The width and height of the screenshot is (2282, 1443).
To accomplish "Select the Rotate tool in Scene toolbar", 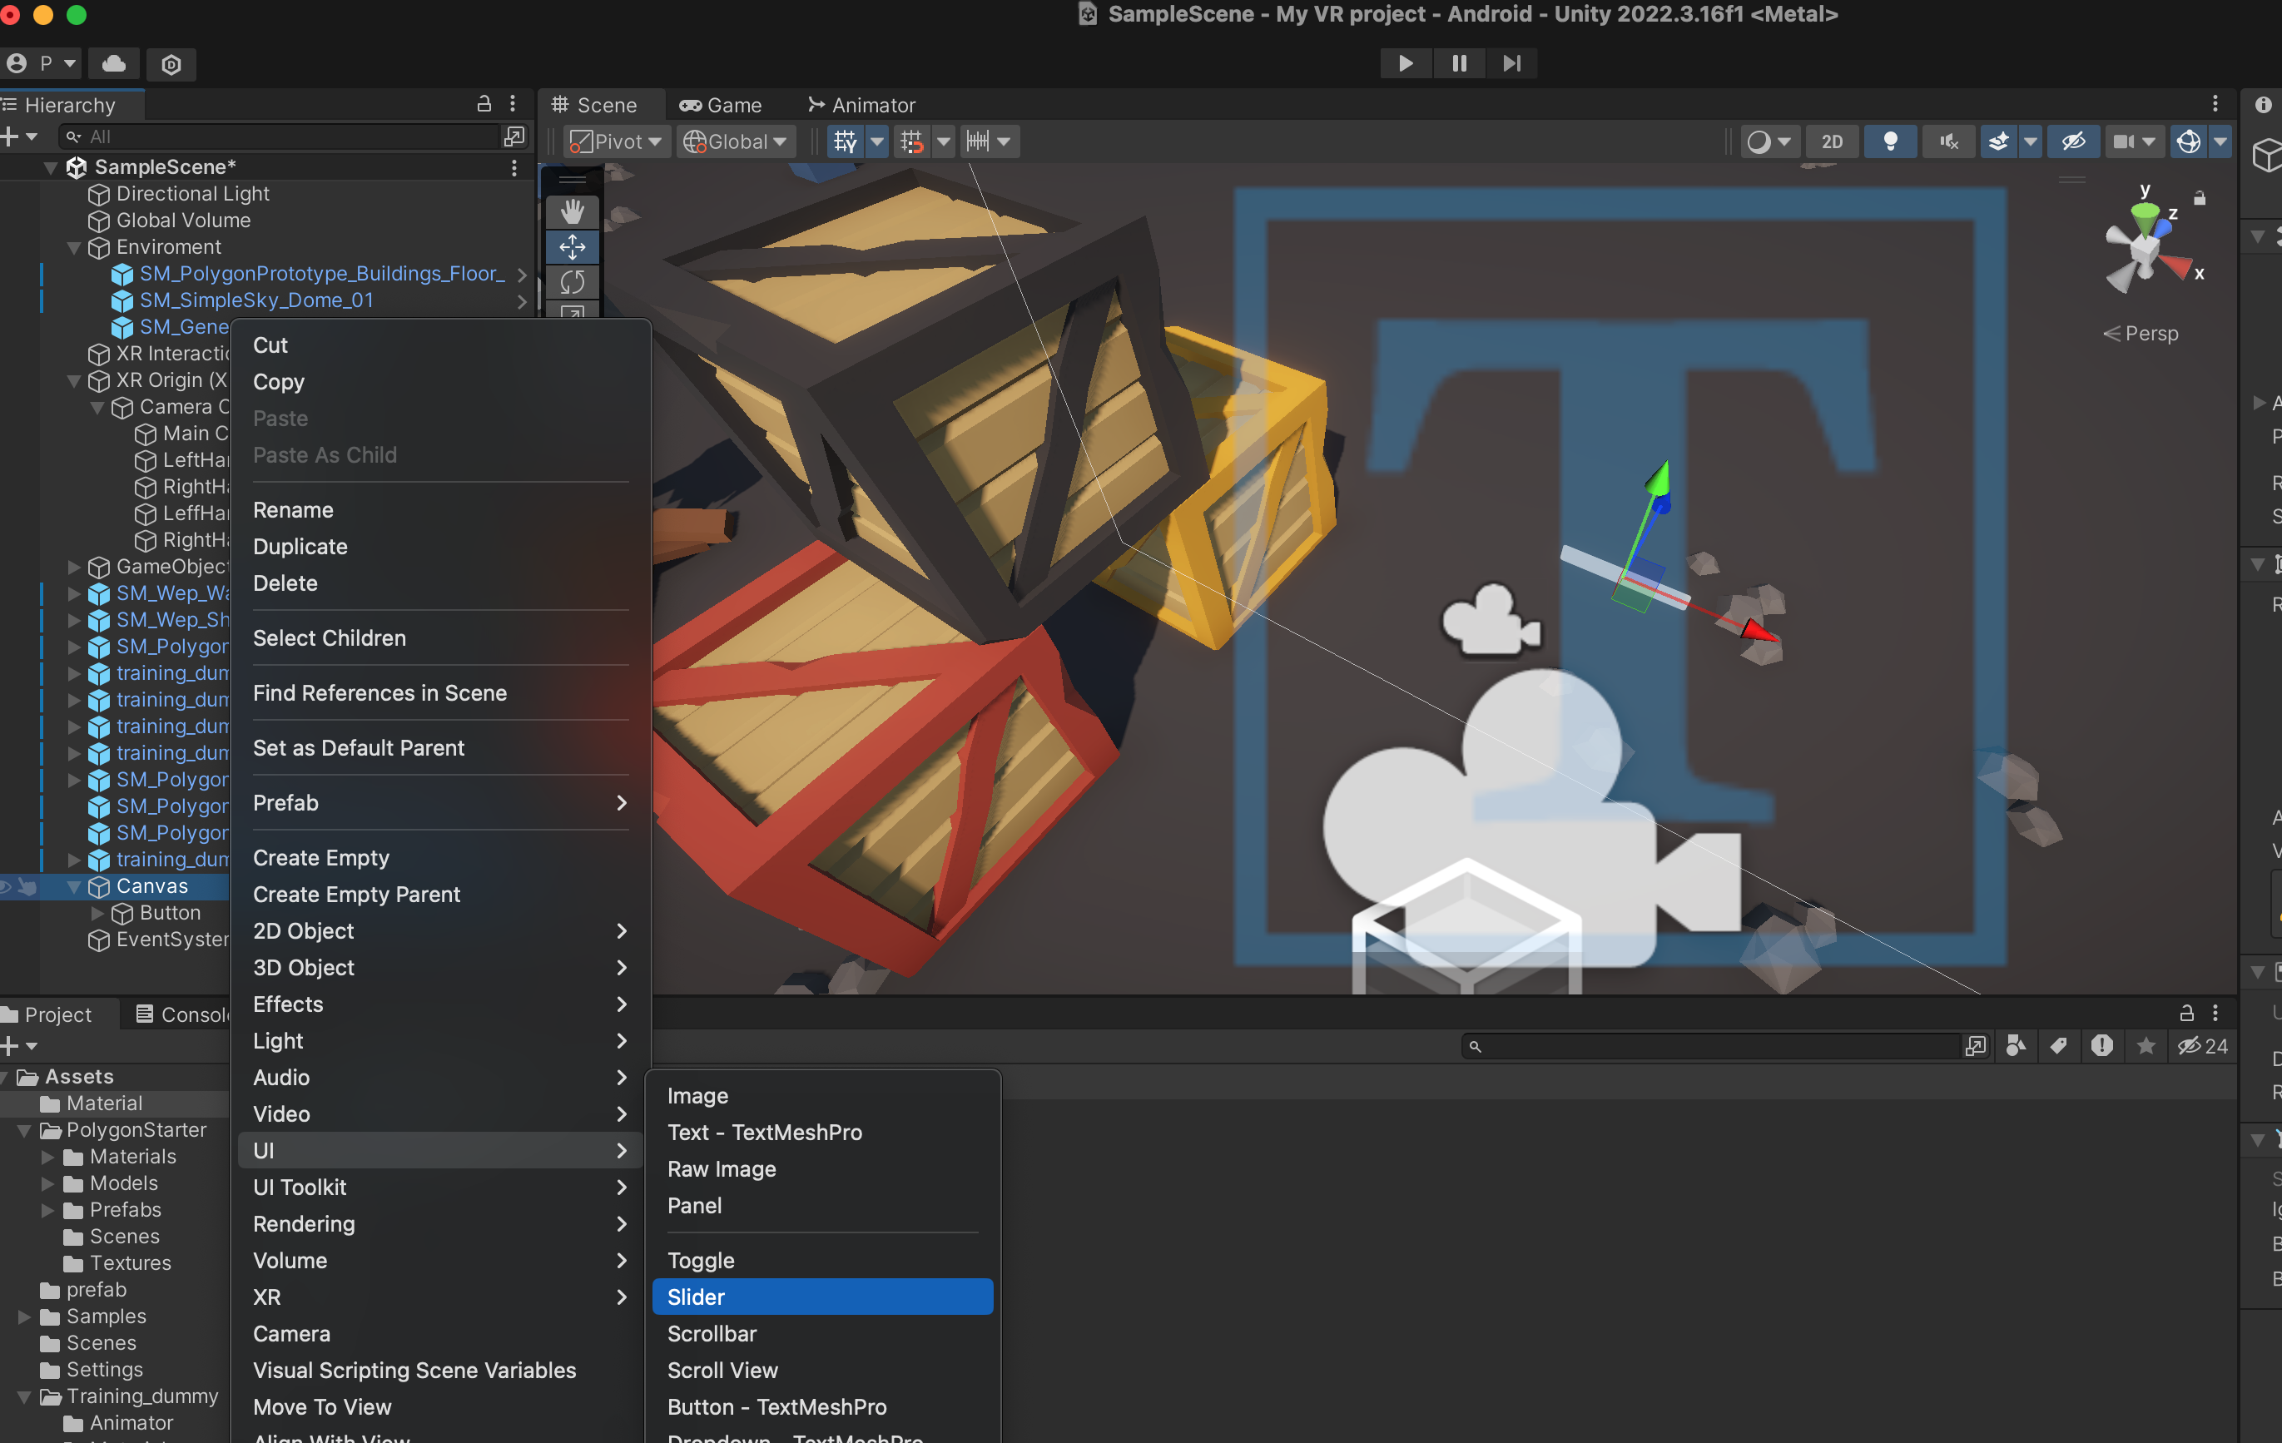I will click(572, 282).
